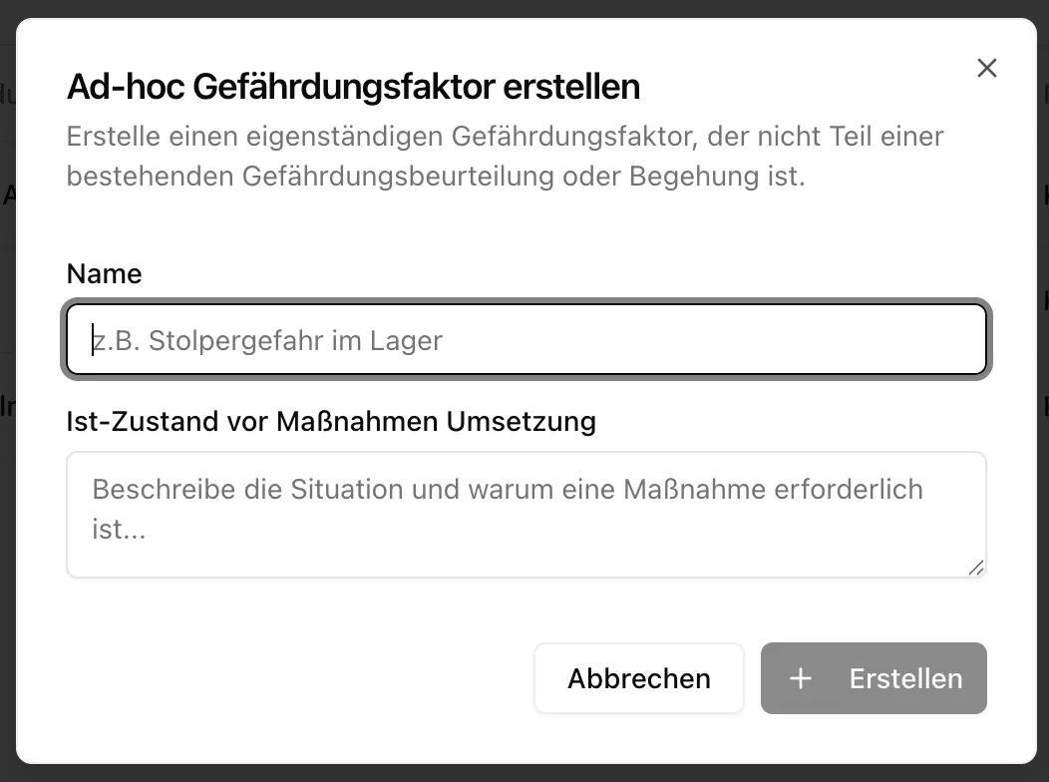
Task: Click the 'z.B. Stolpergefahr im Lager' placeholder
Action: [267, 341]
